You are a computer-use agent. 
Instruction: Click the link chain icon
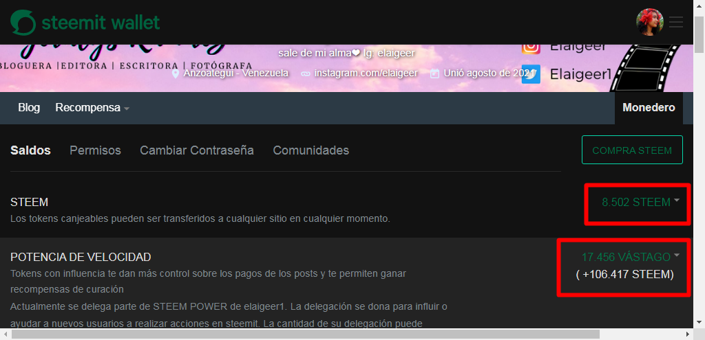pyautogui.click(x=305, y=73)
